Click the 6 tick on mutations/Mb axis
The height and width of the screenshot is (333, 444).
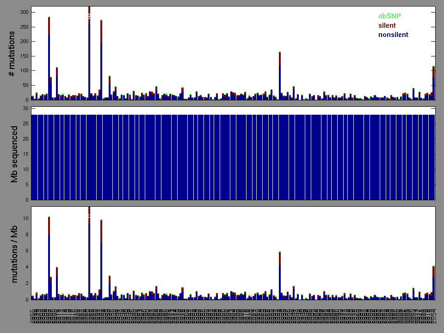26,251
